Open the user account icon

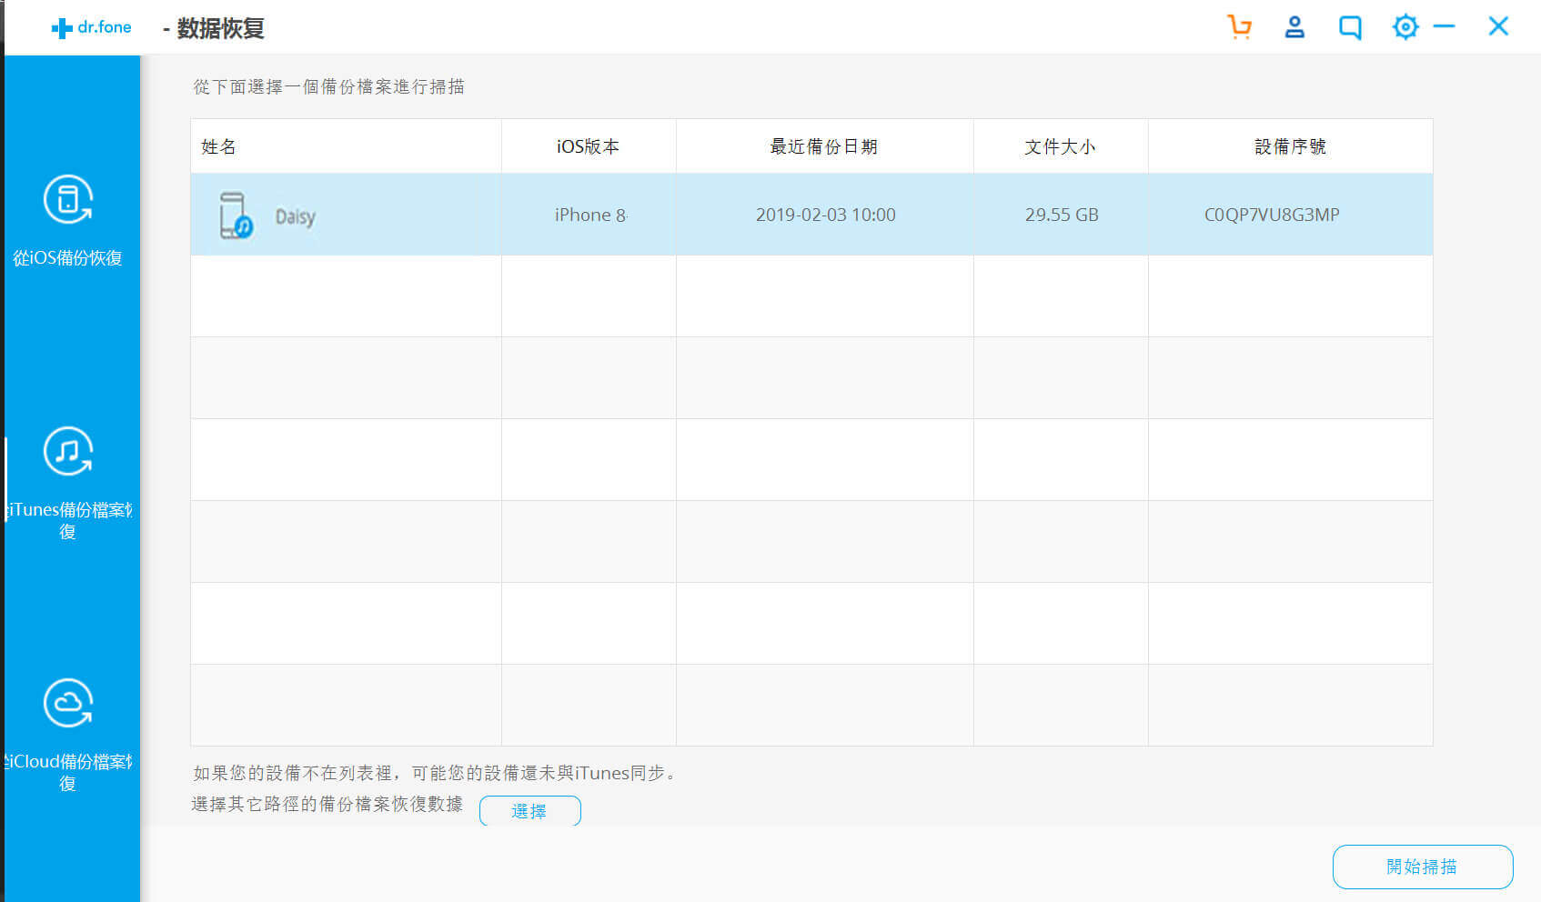tap(1294, 26)
